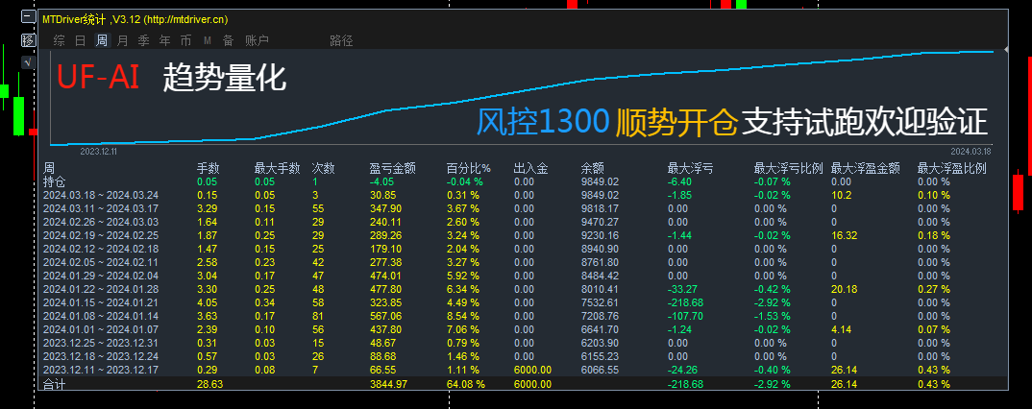Click balance value 7208.76
The image size is (1032, 409).
[601, 316]
